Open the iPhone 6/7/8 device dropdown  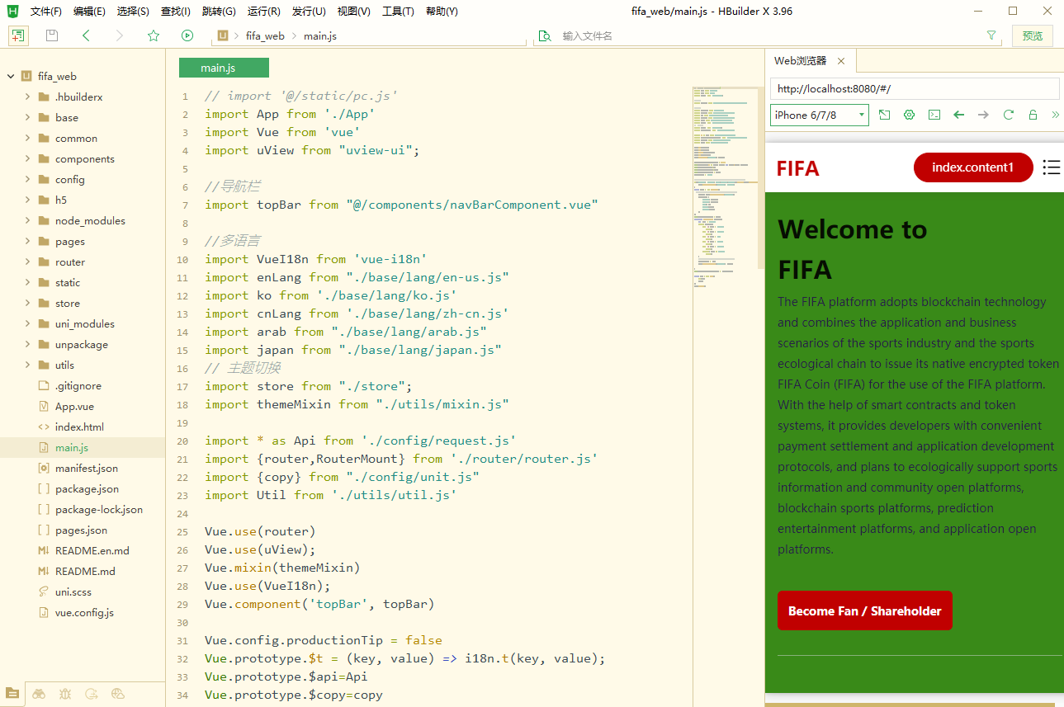[820, 115]
